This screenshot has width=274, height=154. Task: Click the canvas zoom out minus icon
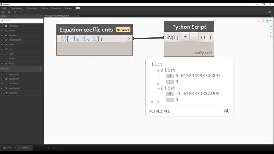pos(271,33)
